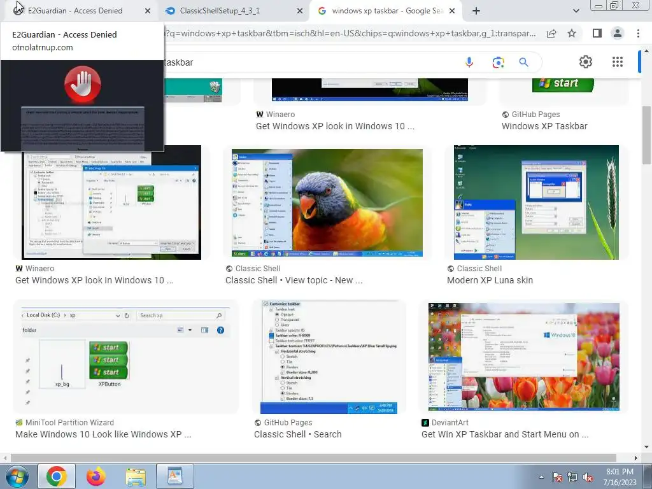Screen dimensions: 652x489
Task: Open the 'Modern XP Luna skin' link
Action: point(490,280)
